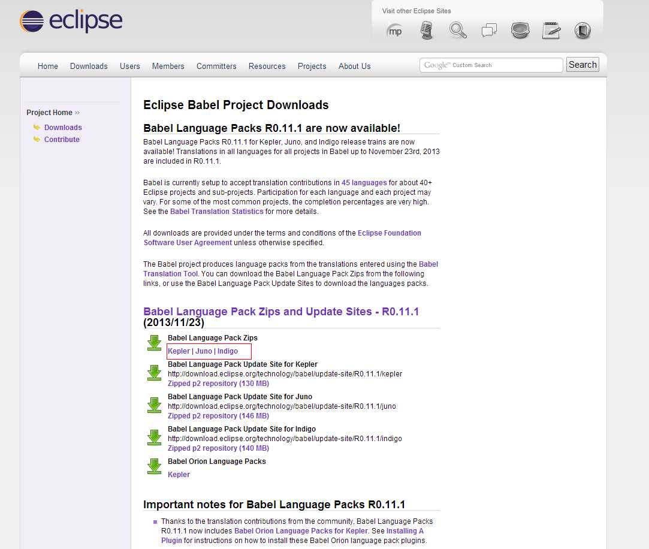Select Committers in the navigation bar
Image resolution: width=649 pixels, height=549 pixels.
point(216,67)
